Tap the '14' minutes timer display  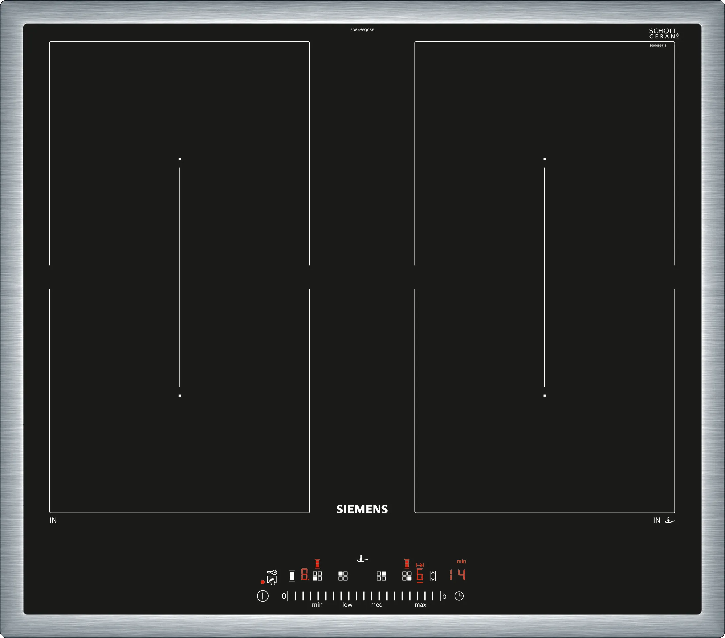coord(457,574)
